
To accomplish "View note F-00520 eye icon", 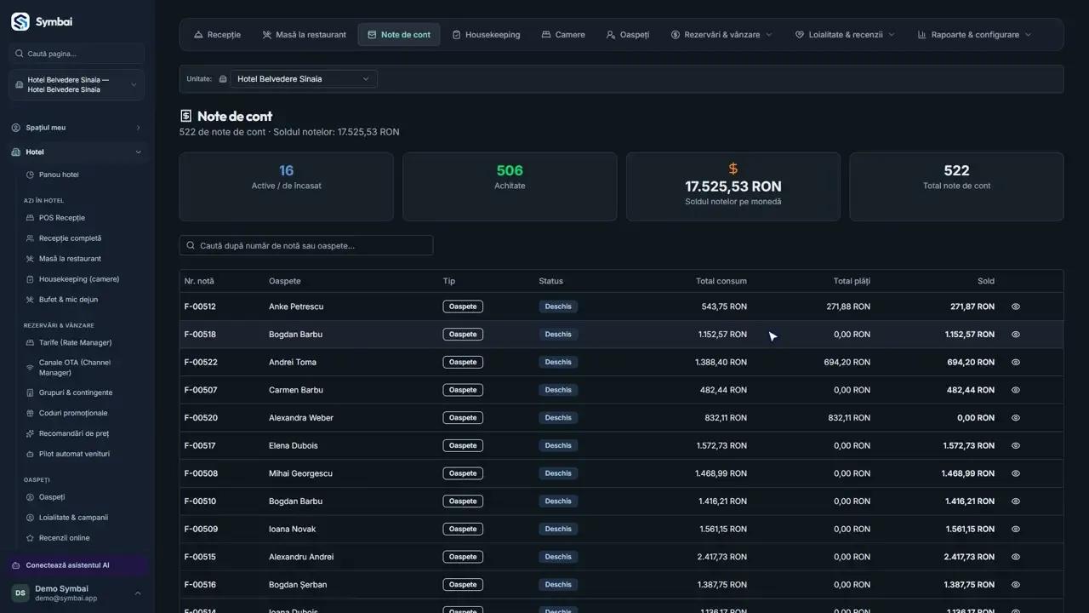I will click(1016, 418).
